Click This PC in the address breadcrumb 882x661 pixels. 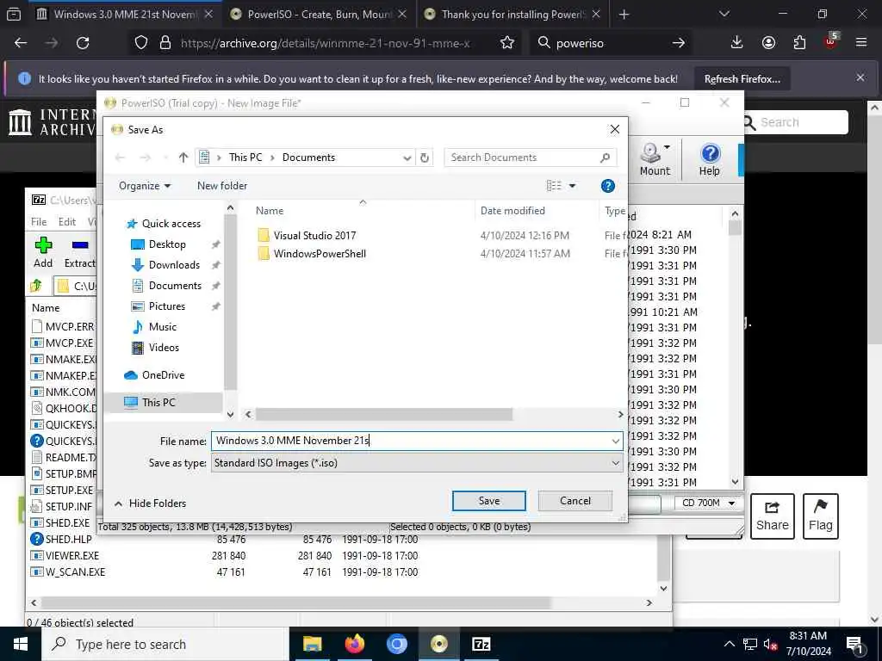pos(245,158)
